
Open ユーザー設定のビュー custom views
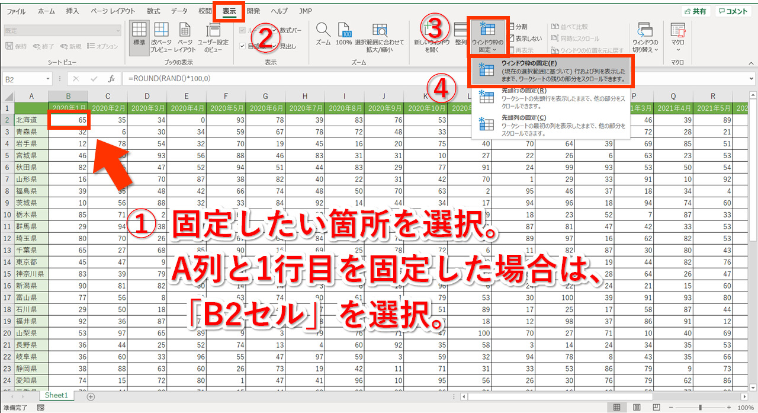coord(213,37)
